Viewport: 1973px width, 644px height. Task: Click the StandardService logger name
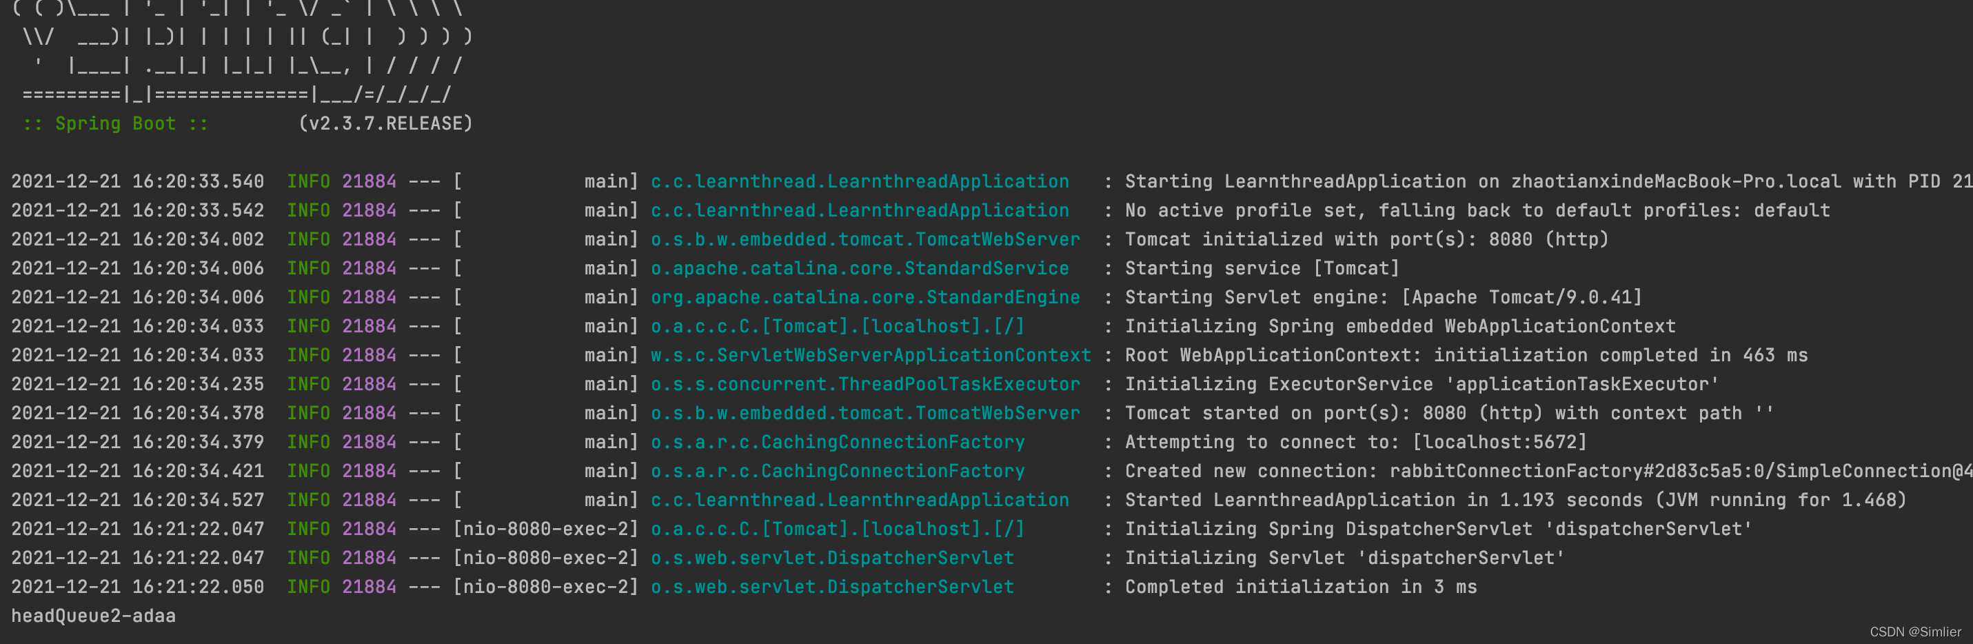pyautogui.click(x=860, y=269)
